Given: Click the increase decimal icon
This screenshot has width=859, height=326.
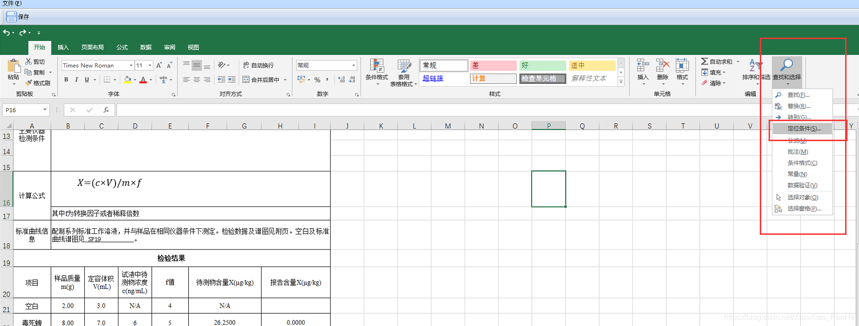Looking at the screenshot, I should point(341,79).
